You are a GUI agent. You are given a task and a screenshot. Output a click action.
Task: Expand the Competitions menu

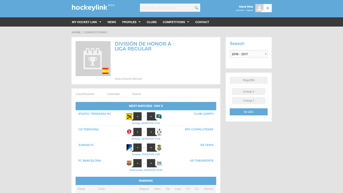point(176,22)
